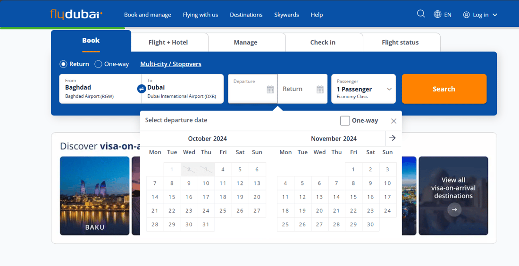This screenshot has width=519, height=266.
Task: Click the flydubai logo
Action: tap(76, 14)
